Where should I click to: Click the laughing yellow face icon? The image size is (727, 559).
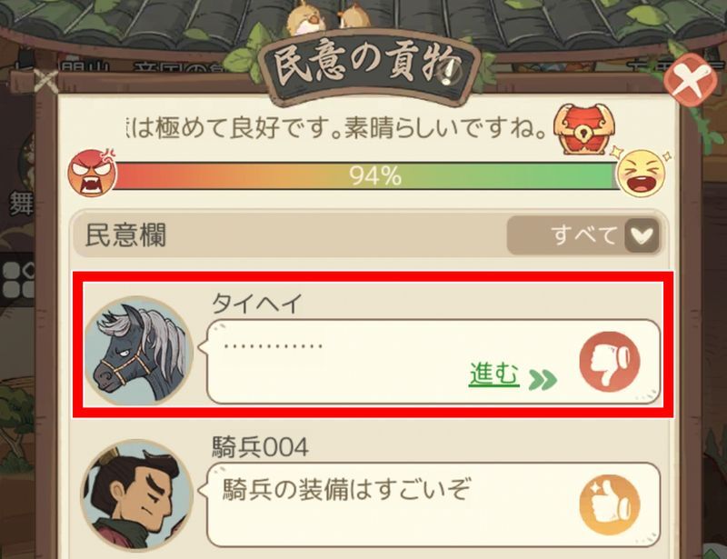pos(642,173)
